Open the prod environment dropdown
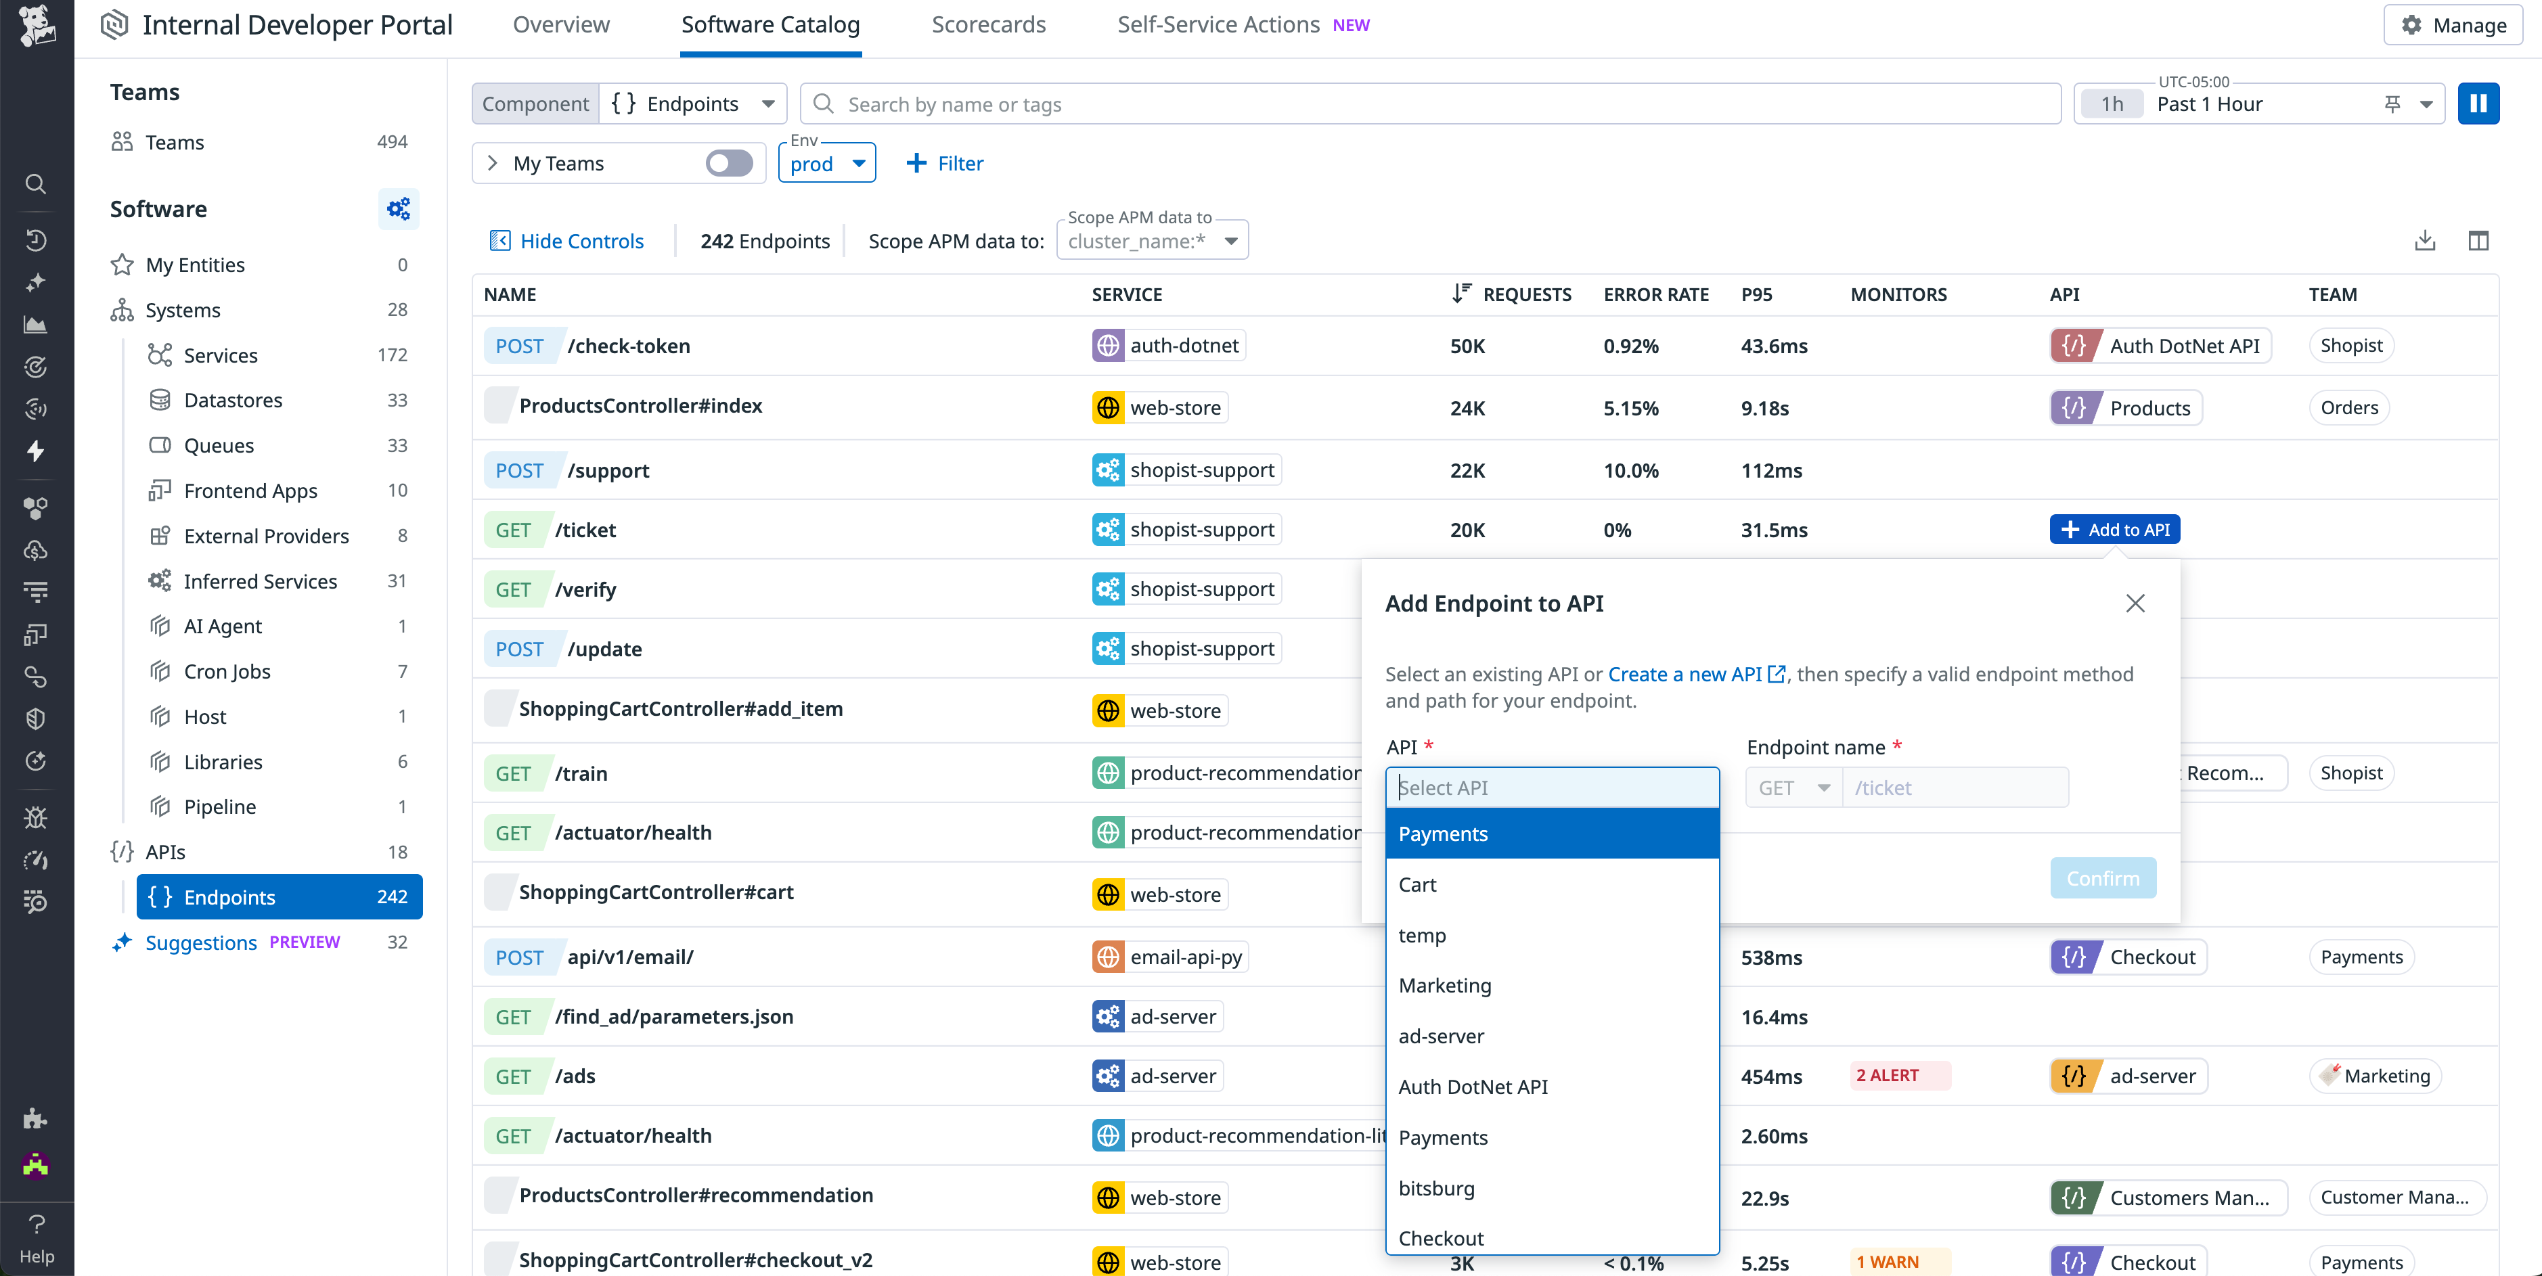The image size is (2542, 1276). (x=827, y=164)
